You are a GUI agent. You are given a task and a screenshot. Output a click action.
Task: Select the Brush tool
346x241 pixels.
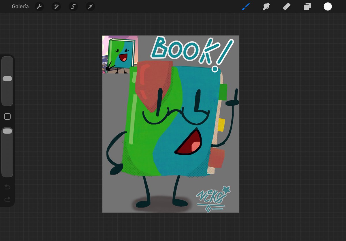(246, 6)
